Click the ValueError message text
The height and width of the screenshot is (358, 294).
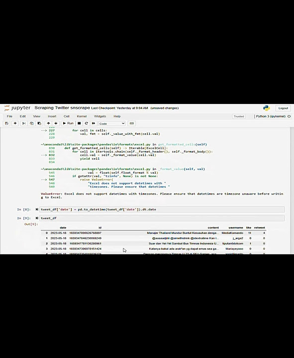tap(162, 195)
